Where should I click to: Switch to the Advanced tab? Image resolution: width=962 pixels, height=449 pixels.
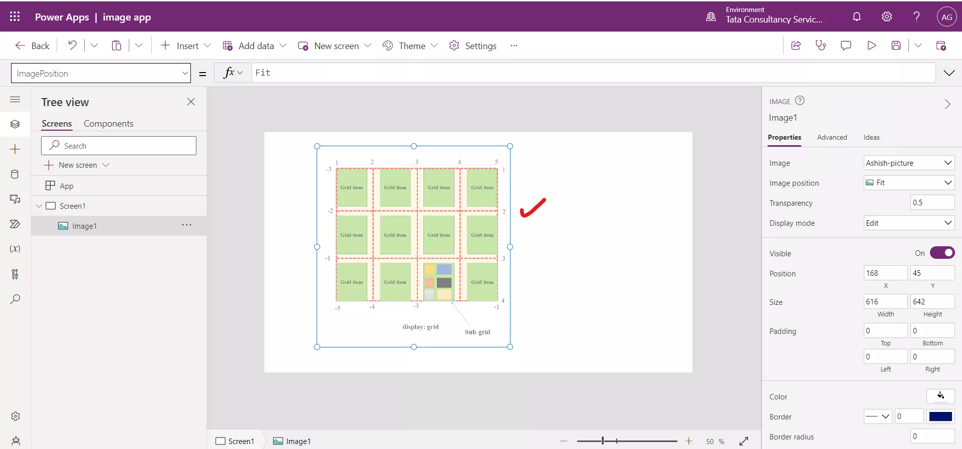[832, 137]
